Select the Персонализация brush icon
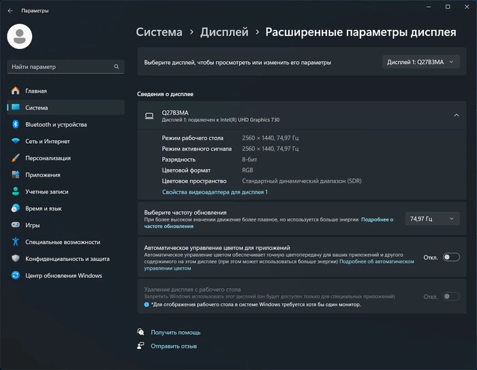Screen dimensions: 477x370 click(16, 158)
